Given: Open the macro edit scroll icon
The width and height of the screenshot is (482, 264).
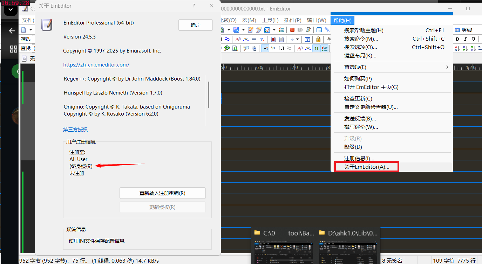Looking at the screenshot, I should click(x=308, y=30).
